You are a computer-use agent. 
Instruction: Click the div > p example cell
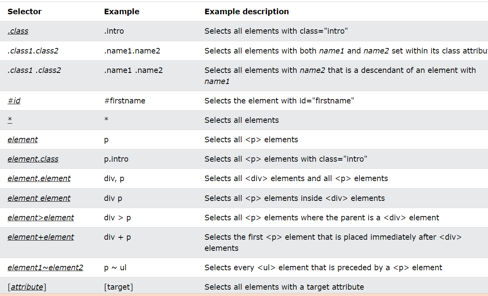click(117, 218)
